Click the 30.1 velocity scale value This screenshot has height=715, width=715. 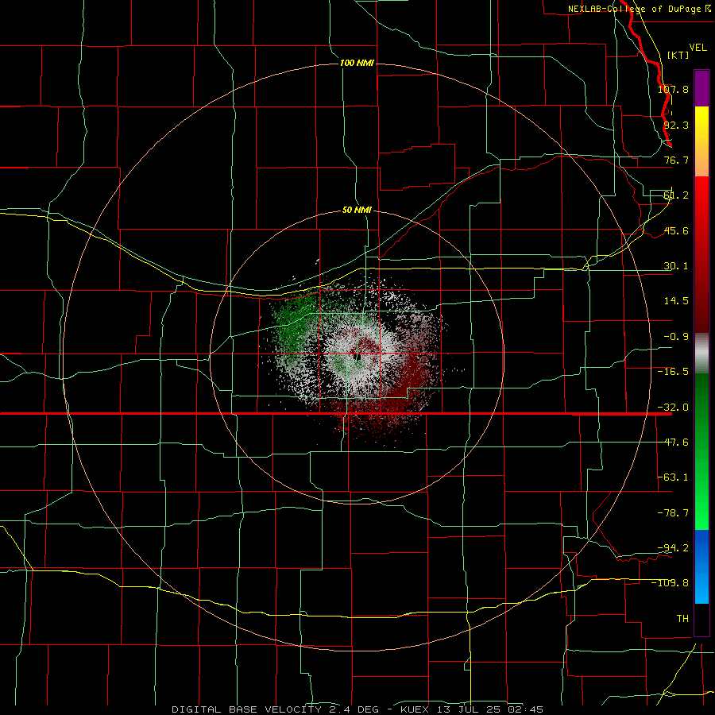coord(676,266)
